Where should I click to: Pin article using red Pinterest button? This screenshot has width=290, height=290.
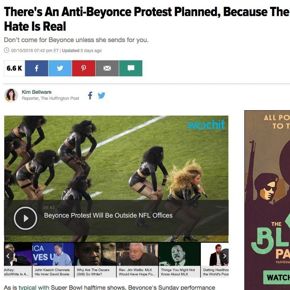83,68
